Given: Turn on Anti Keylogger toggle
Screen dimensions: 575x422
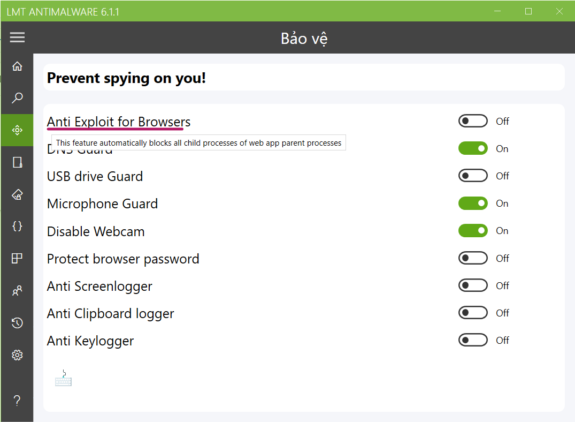Looking at the screenshot, I should coord(473,340).
